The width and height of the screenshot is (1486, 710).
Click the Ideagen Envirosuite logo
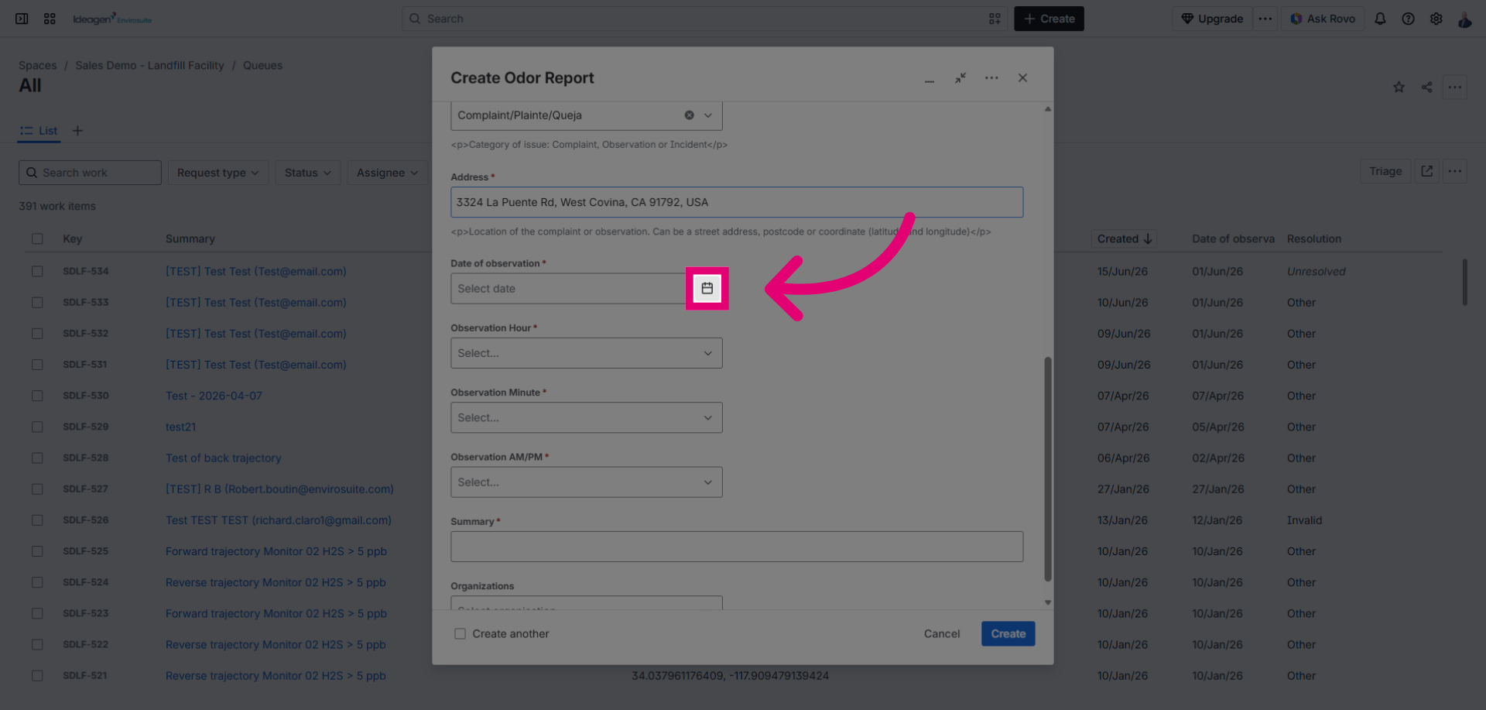coord(112,19)
